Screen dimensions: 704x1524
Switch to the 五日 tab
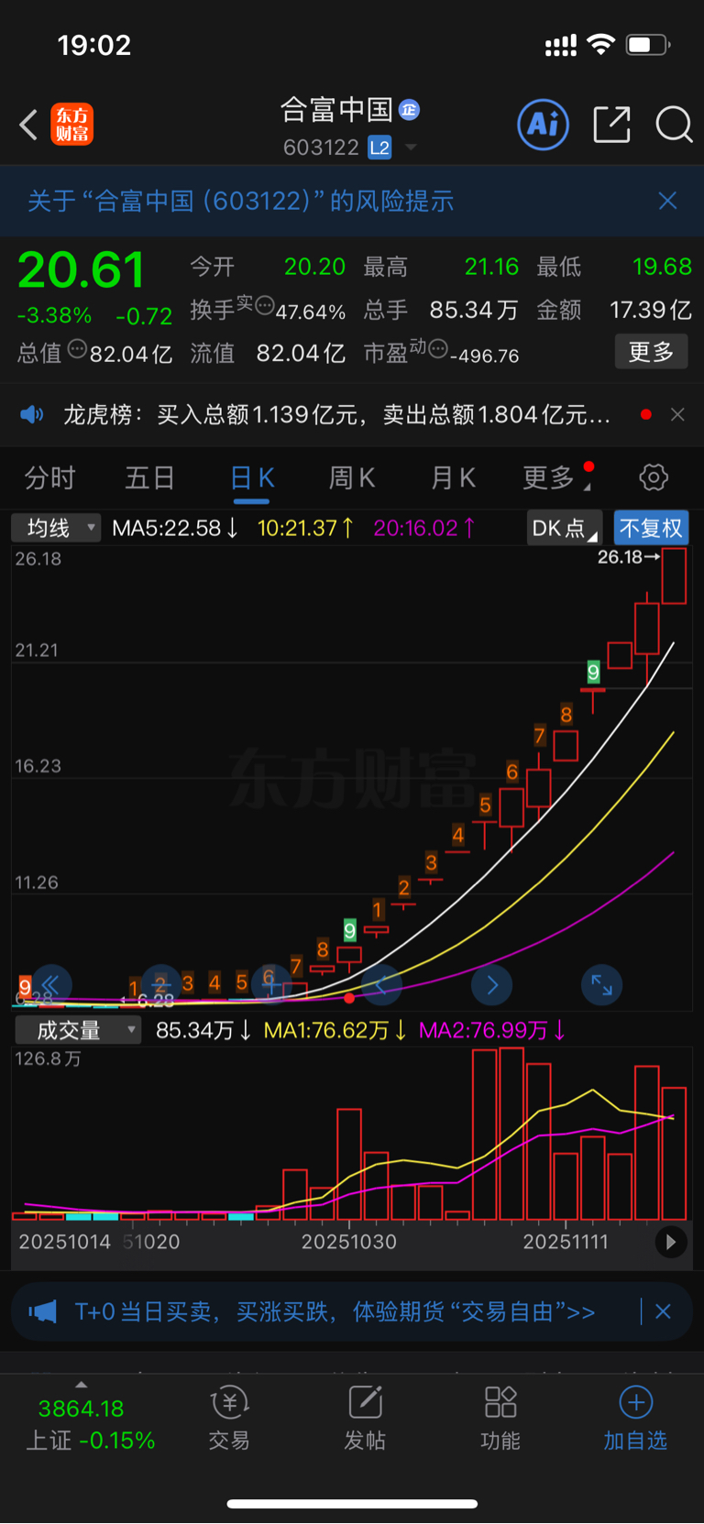(x=150, y=477)
